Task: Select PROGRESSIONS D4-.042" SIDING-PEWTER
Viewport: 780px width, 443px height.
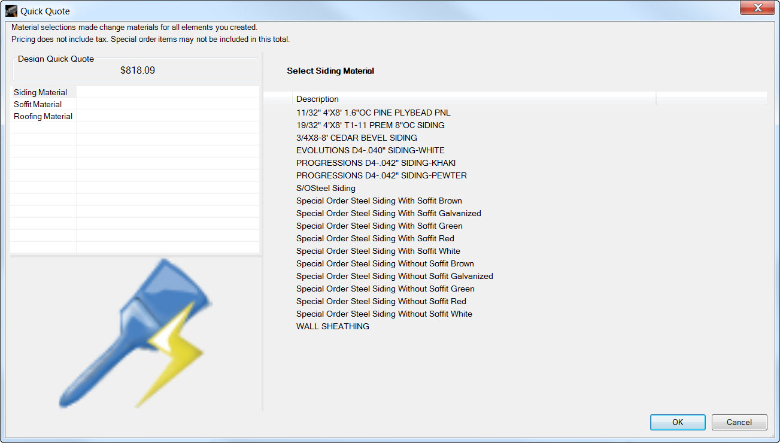Action: click(381, 175)
